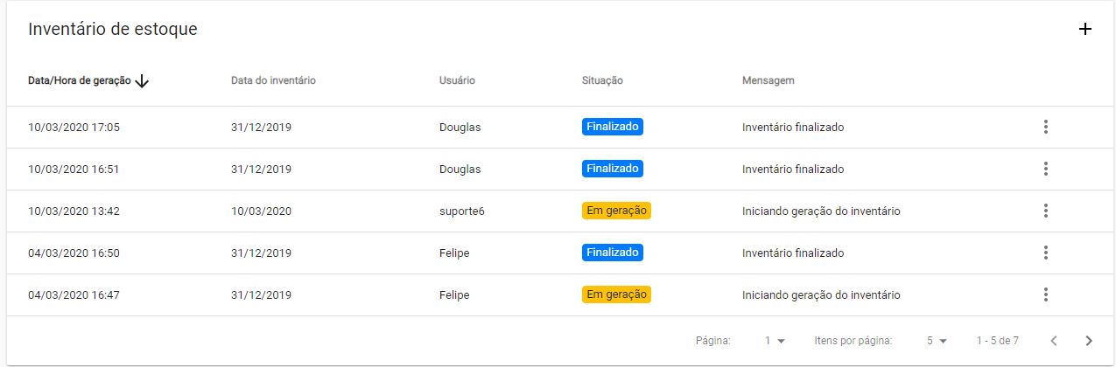Open options menu for 04/03/2020 16:50 row
1116x367 pixels.
click(1045, 253)
